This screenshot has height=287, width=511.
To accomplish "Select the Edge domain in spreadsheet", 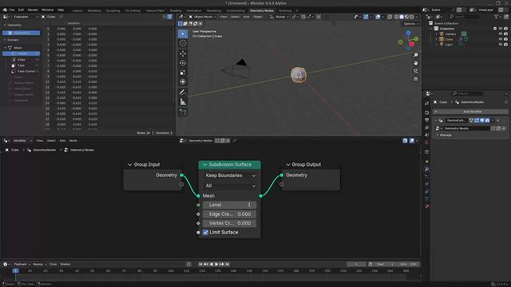I will point(22,60).
